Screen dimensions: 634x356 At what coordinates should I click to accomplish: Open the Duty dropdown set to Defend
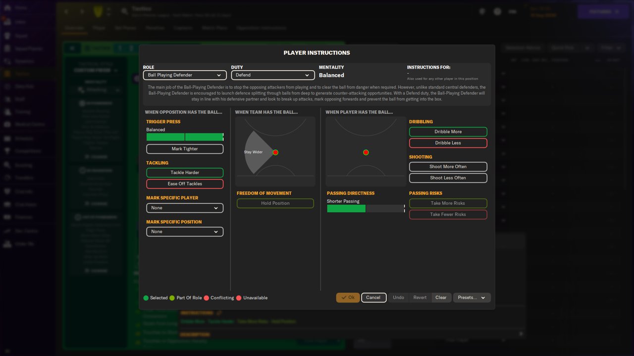[x=273, y=75]
